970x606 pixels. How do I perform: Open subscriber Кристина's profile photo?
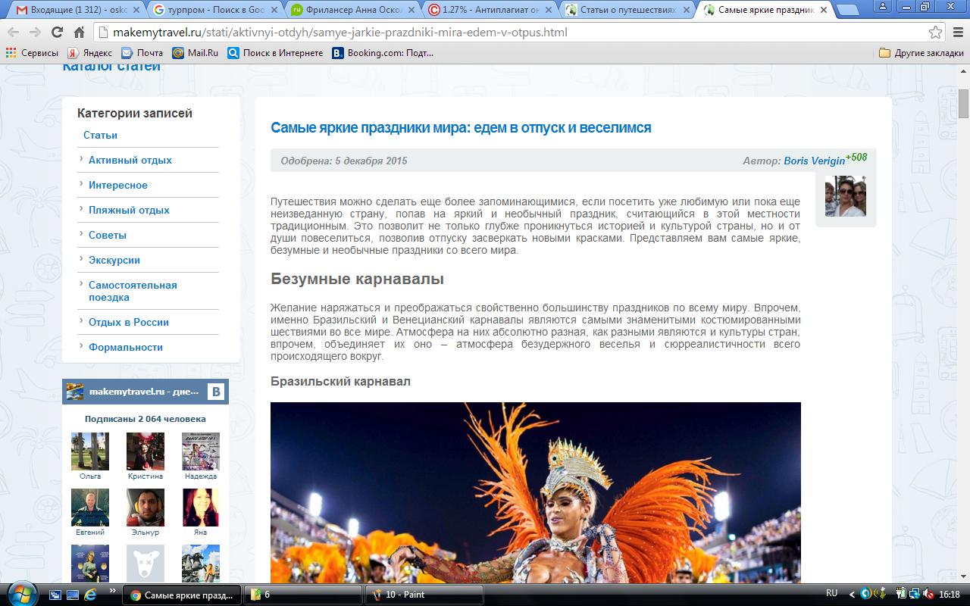[145, 451]
